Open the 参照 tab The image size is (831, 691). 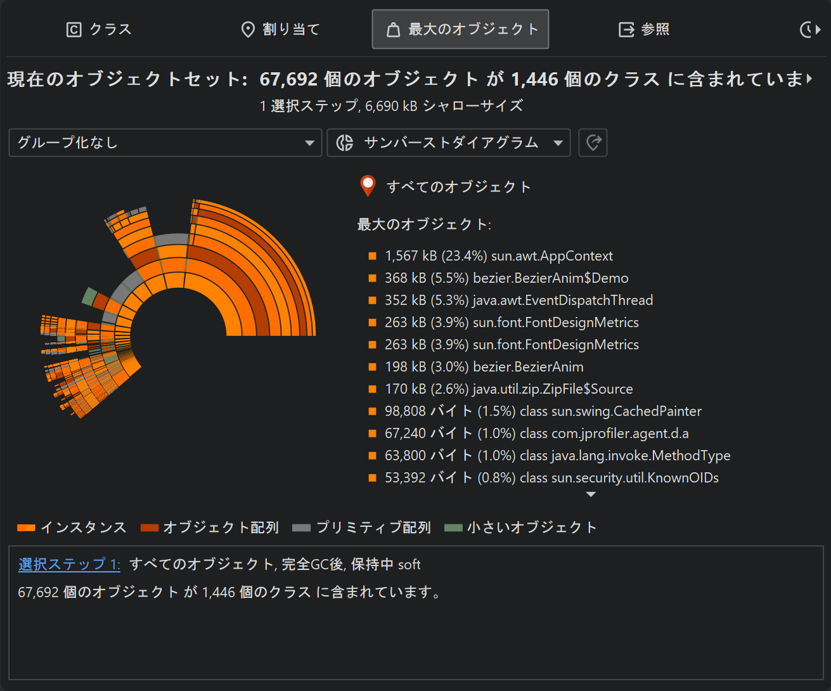click(644, 29)
